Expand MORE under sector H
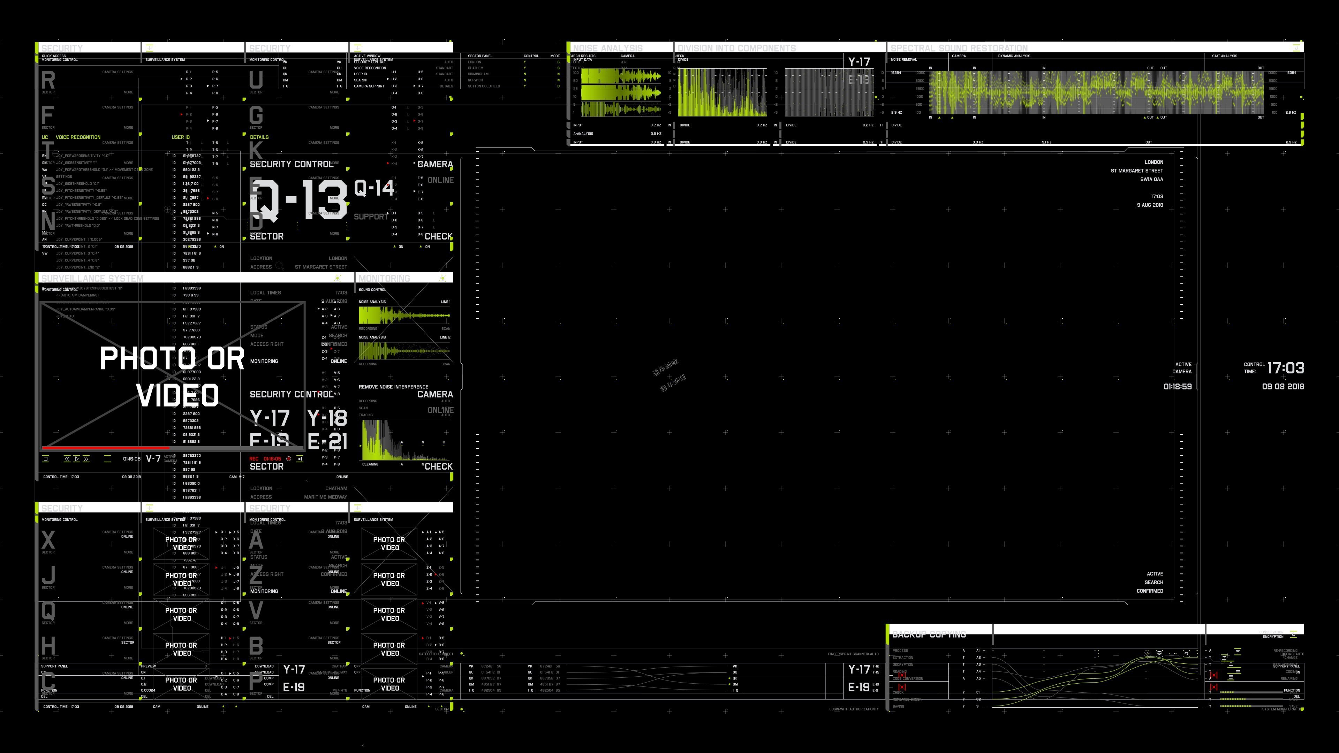Viewport: 1339px width, 753px height. [128, 659]
